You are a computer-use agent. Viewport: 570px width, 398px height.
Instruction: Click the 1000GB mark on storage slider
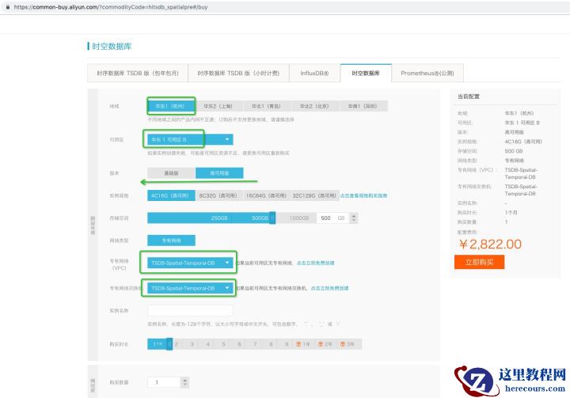click(x=298, y=218)
